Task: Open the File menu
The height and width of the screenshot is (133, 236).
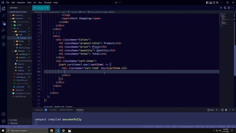Action: point(8,3)
